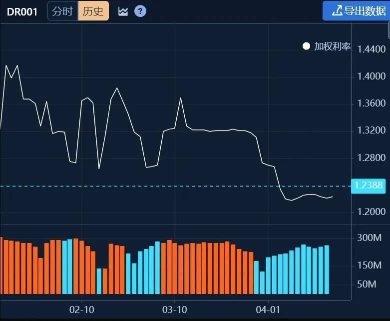Viewport: 390px width, 321px height.
Task: Click the 1.4000 rate axis label
Action: tap(372, 76)
